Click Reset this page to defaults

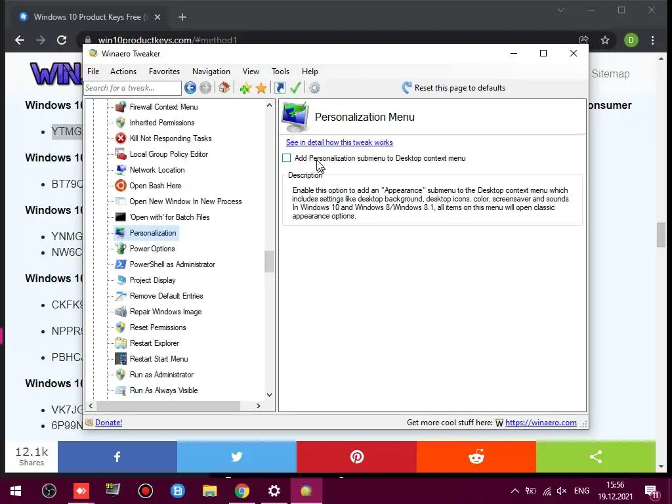tap(453, 88)
